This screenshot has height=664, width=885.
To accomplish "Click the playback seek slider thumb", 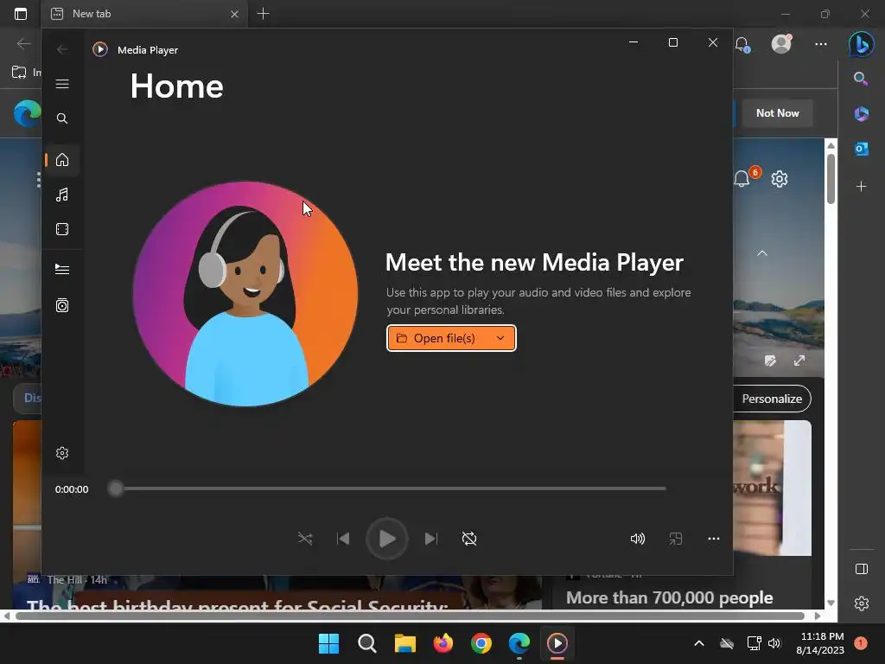I will [116, 488].
